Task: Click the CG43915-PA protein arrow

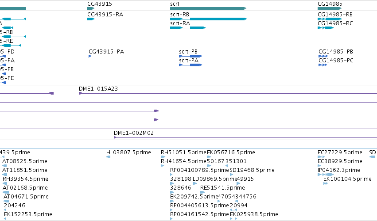Action: [90, 56]
